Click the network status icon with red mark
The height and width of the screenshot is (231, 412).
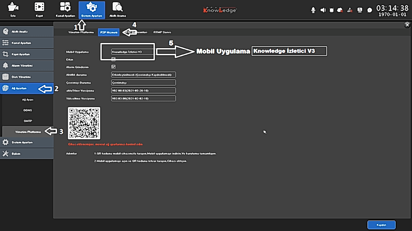pos(350,10)
